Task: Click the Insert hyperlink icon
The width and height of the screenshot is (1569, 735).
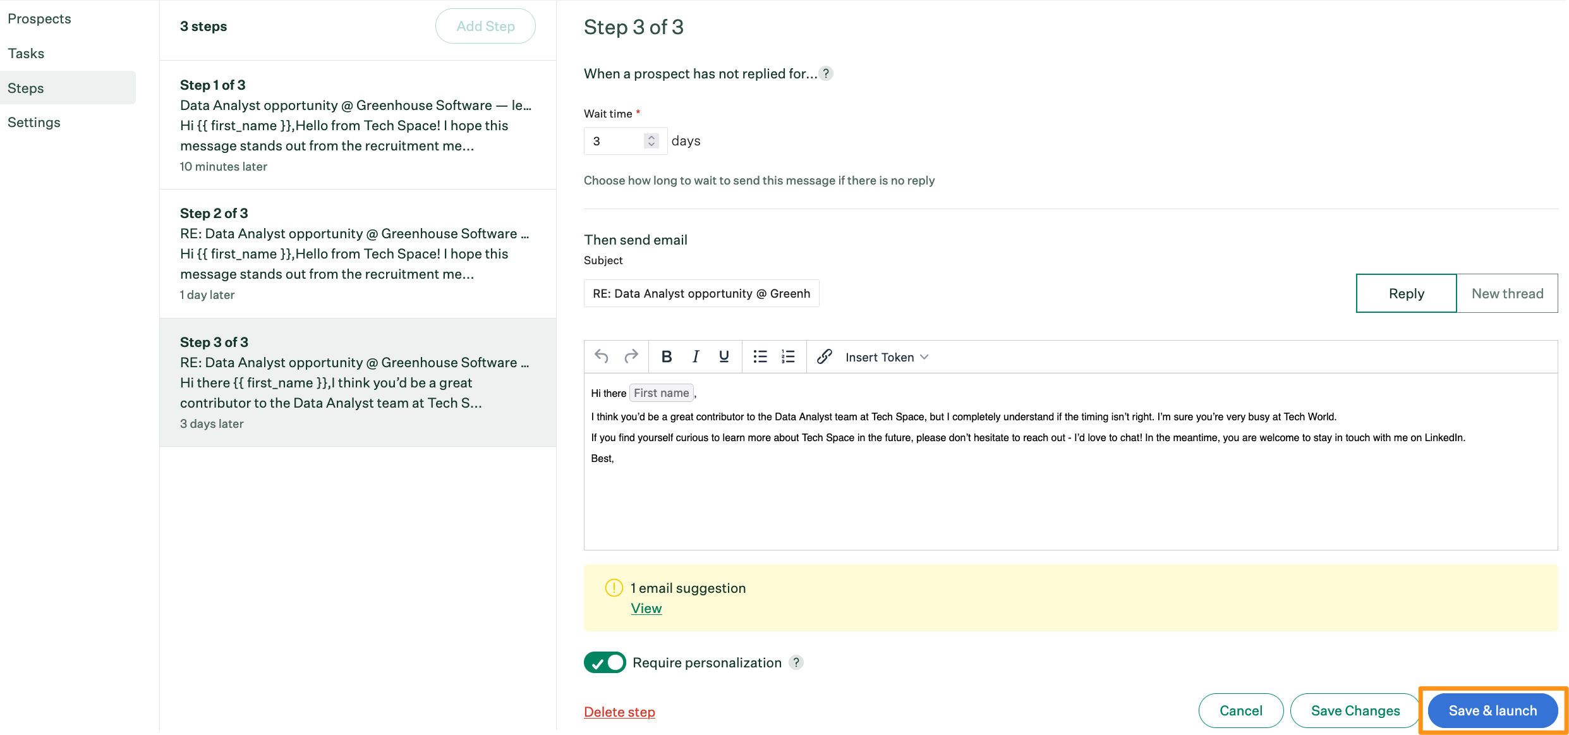Action: pyautogui.click(x=821, y=358)
